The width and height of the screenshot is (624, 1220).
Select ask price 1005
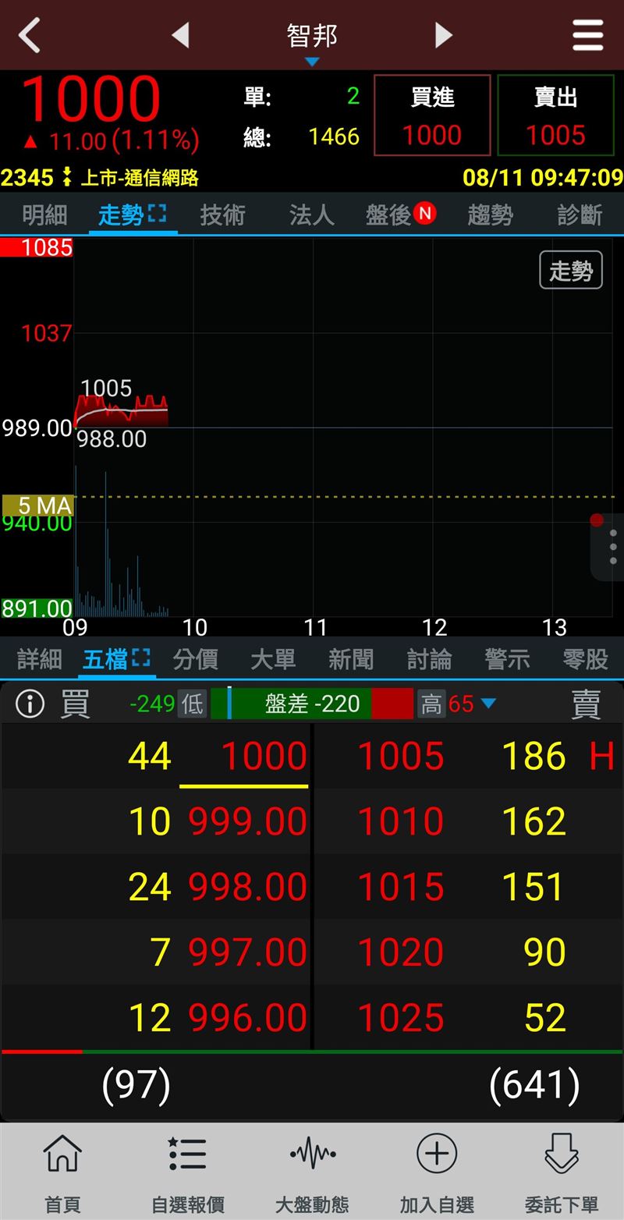click(401, 757)
